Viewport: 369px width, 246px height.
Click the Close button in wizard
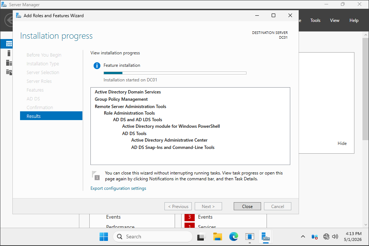(x=247, y=207)
